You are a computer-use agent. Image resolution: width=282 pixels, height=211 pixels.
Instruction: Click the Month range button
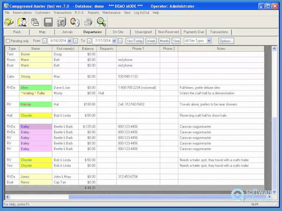164,41
